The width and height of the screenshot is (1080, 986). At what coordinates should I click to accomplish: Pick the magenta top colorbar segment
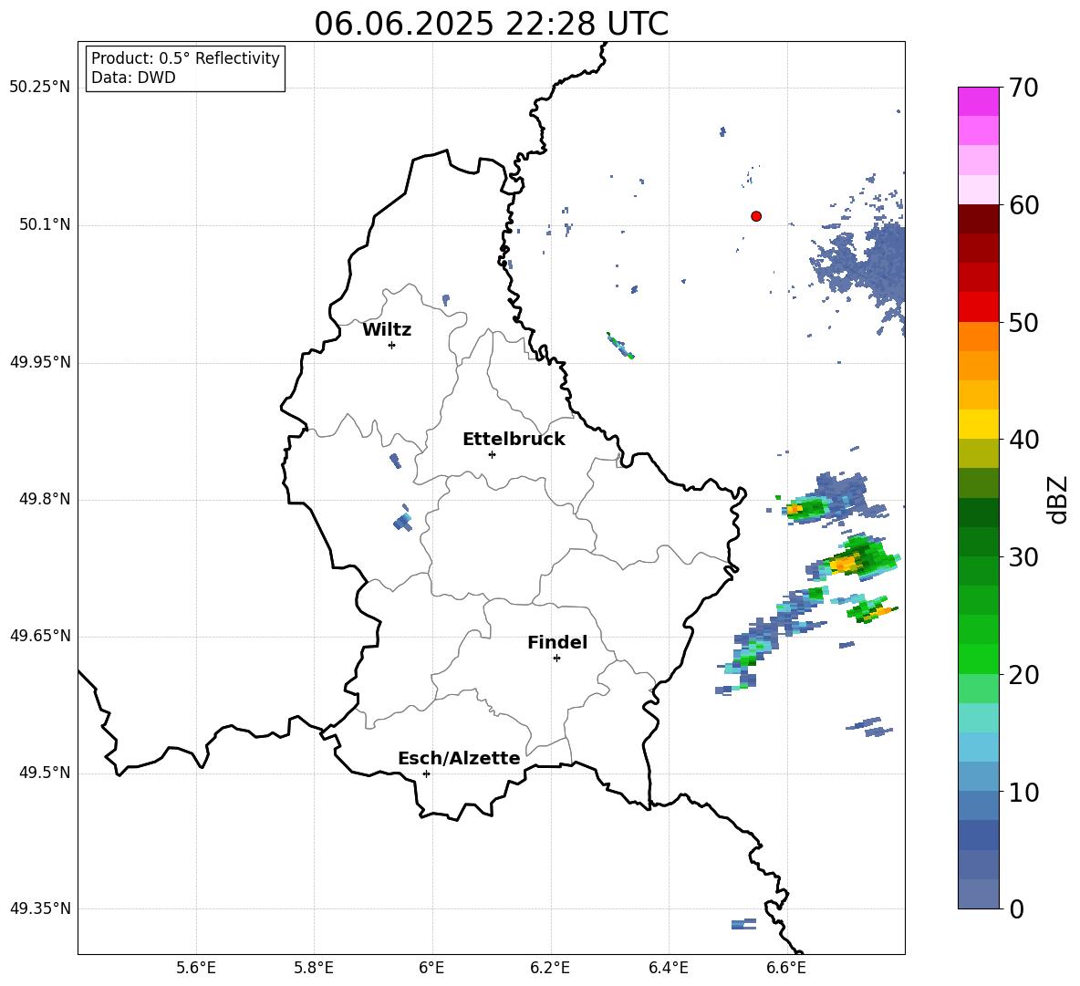(x=979, y=101)
